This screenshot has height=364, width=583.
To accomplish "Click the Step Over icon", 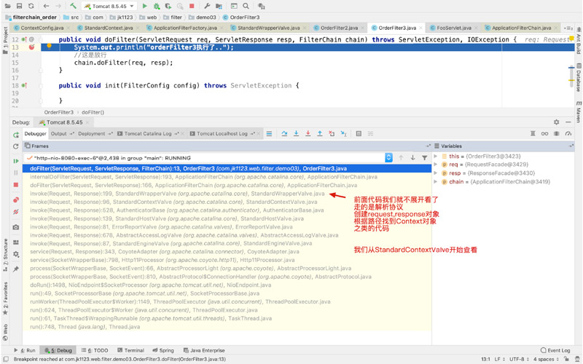I will coord(284,134).
